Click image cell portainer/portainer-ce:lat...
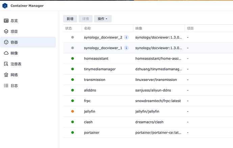Image resolution: width=233 pixels, height=148 pixels. (158, 132)
